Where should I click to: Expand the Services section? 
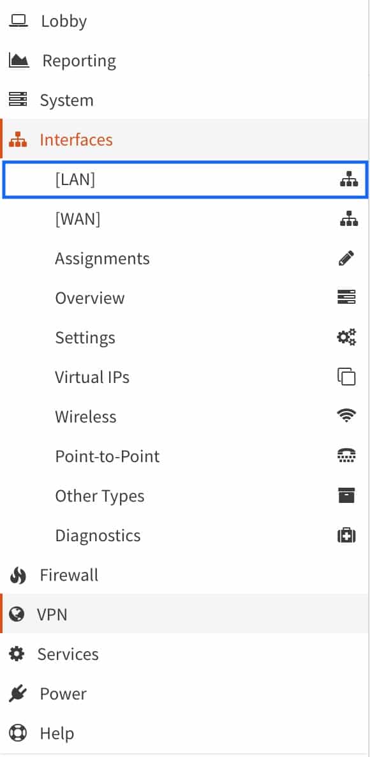tap(185, 654)
